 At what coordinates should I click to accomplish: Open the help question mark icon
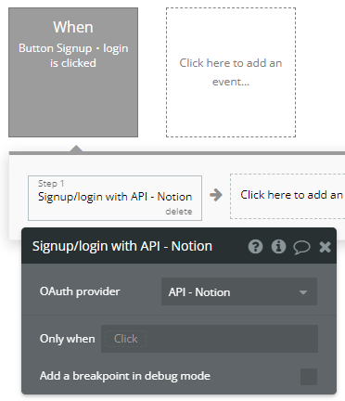(x=255, y=247)
